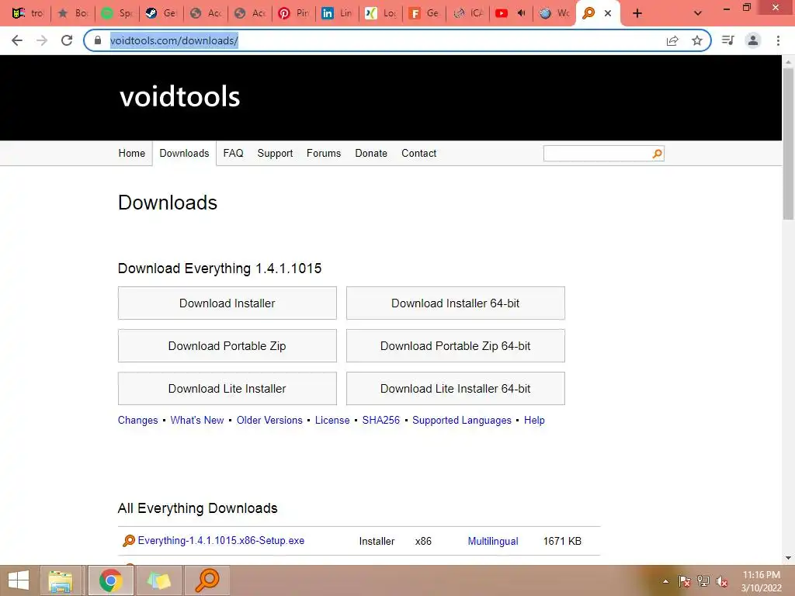This screenshot has width=795, height=596.
Task: Click the Multilingual link in first row
Action: click(493, 541)
